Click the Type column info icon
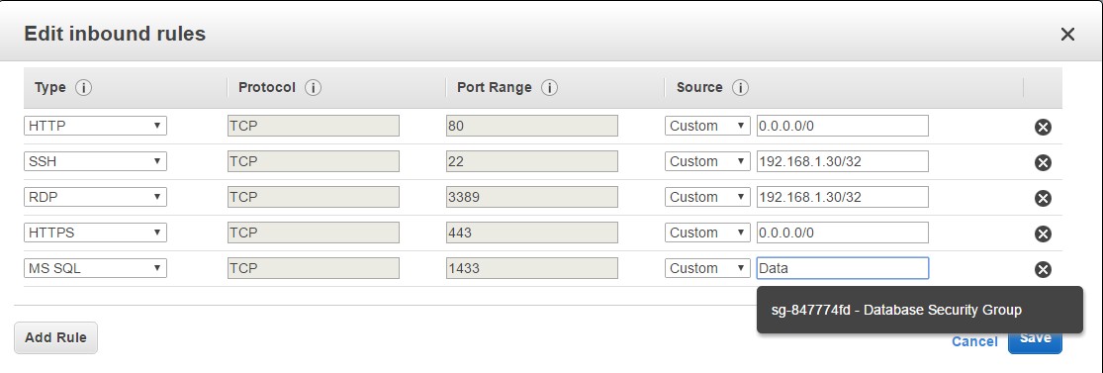This screenshot has width=1103, height=373. pos(84,88)
